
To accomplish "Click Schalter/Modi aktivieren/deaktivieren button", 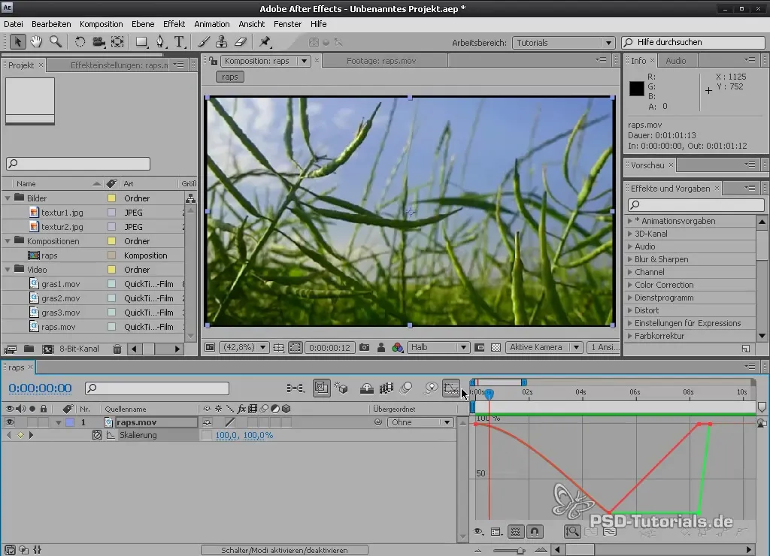I will click(284, 550).
